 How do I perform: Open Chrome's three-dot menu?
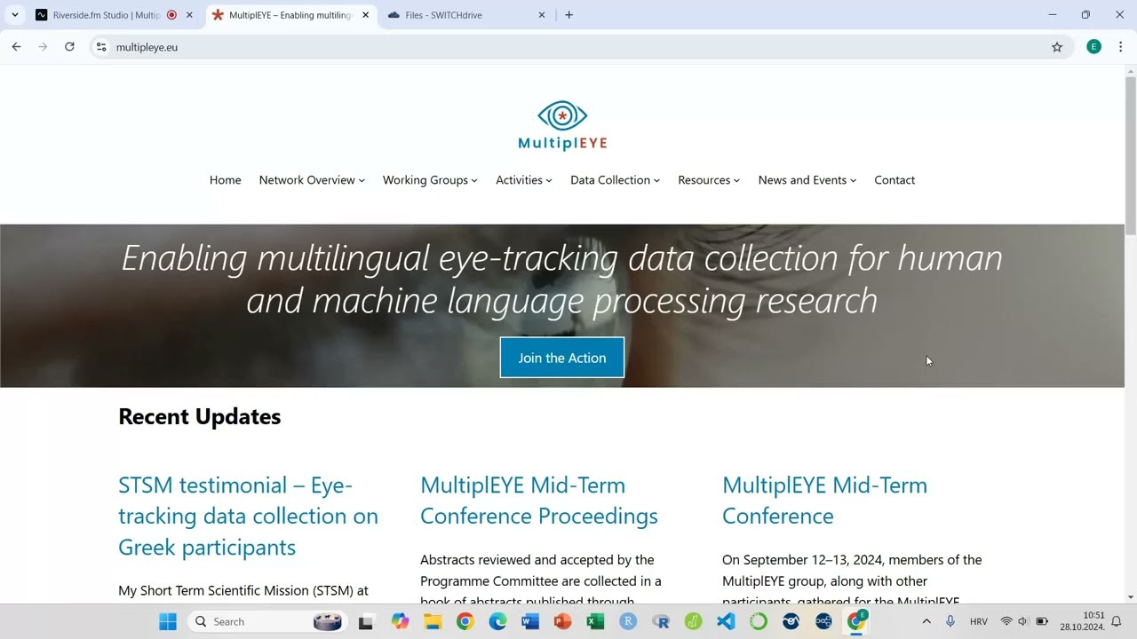pyautogui.click(x=1121, y=47)
